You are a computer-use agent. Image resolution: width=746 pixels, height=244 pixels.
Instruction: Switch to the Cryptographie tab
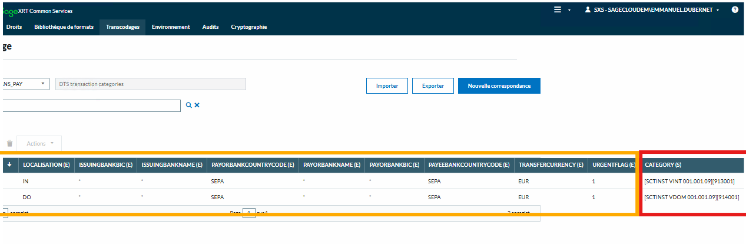[248, 27]
